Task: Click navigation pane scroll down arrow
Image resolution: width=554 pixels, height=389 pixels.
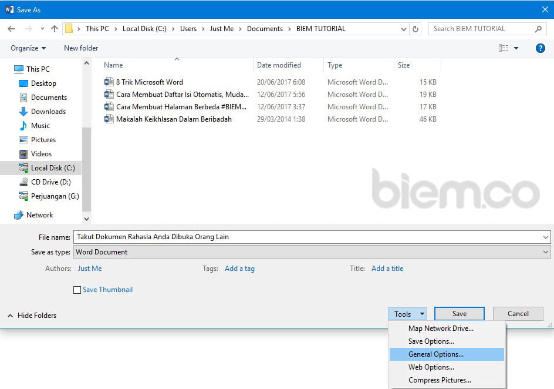Action: coord(87,219)
